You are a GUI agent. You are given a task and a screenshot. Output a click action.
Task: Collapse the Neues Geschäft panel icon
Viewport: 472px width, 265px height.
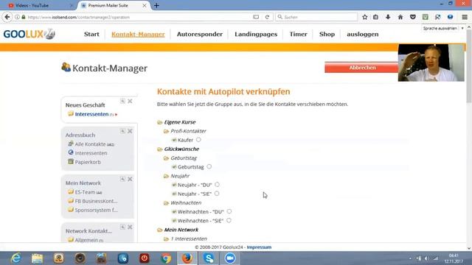click(x=122, y=101)
